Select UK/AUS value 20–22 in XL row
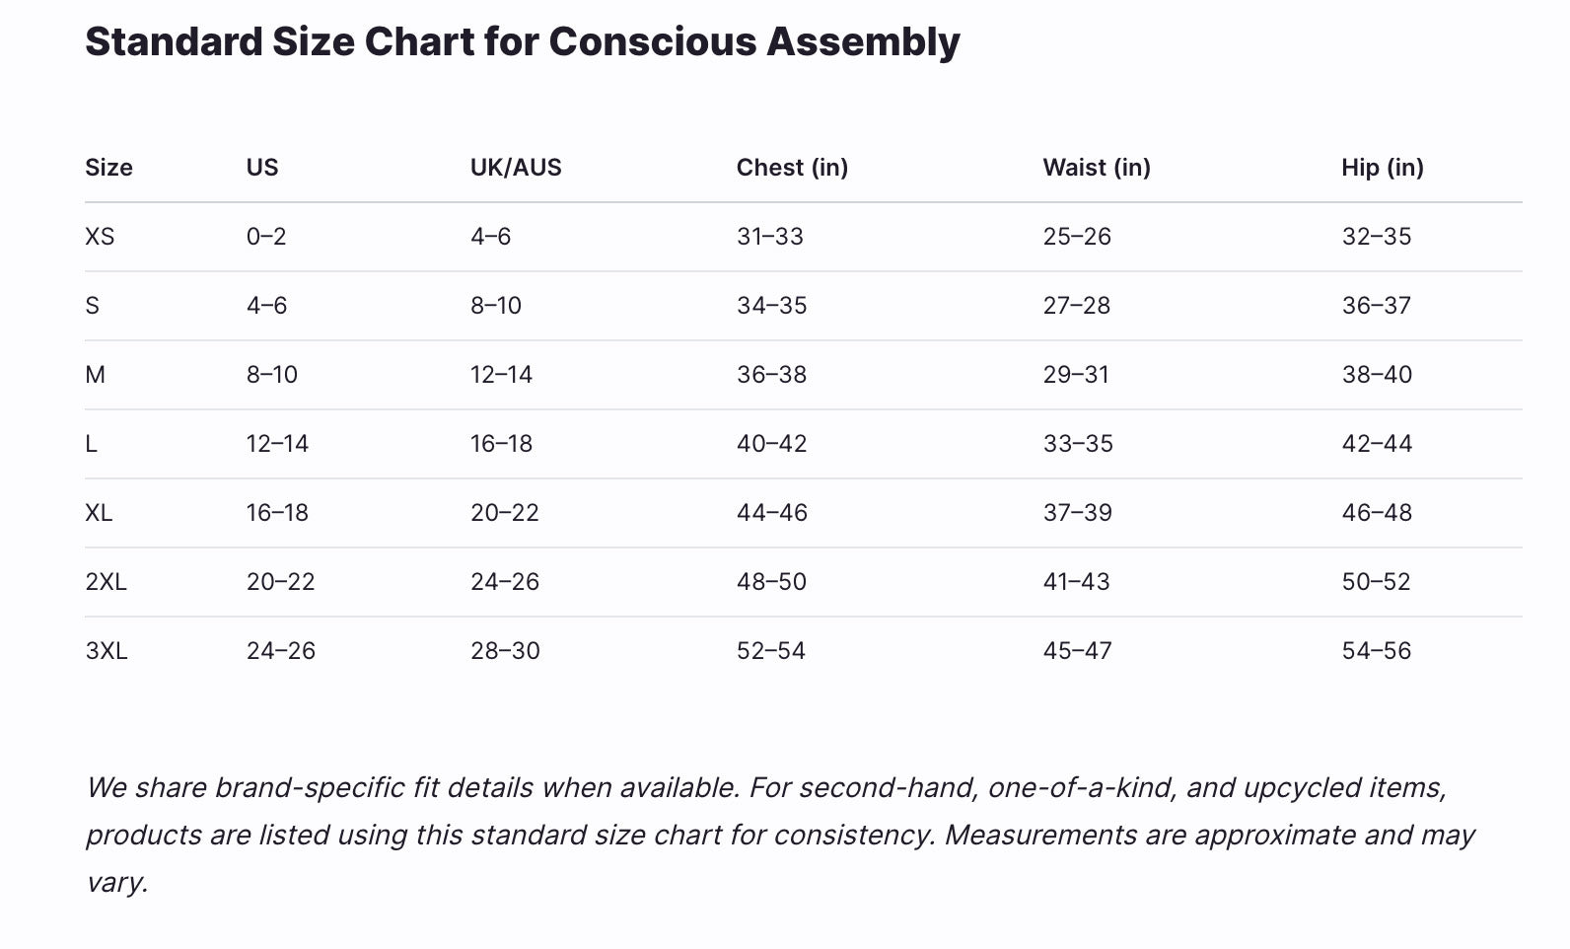The height and width of the screenshot is (949, 1570). [x=505, y=513]
